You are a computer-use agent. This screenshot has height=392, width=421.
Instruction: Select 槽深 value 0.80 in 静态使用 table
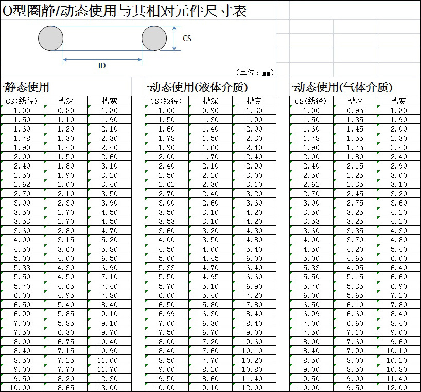[x=66, y=110]
